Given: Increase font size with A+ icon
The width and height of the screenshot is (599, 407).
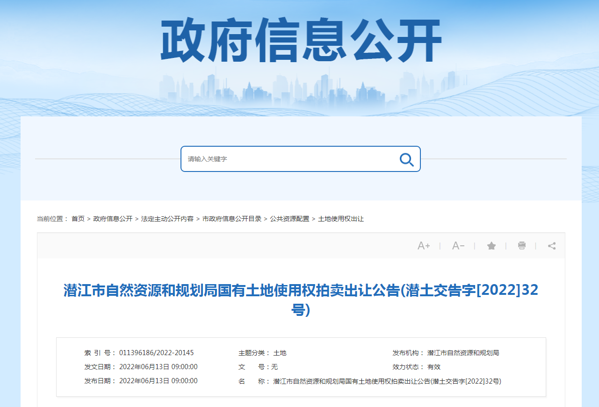Looking at the screenshot, I should pyautogui.click(x=424, y=246).
